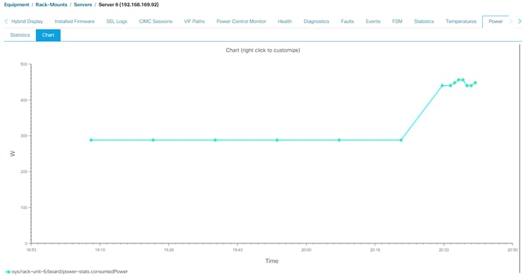Switch to the Events tab
The height and width of the screenshot is (277, 523).
click(373, 22)
